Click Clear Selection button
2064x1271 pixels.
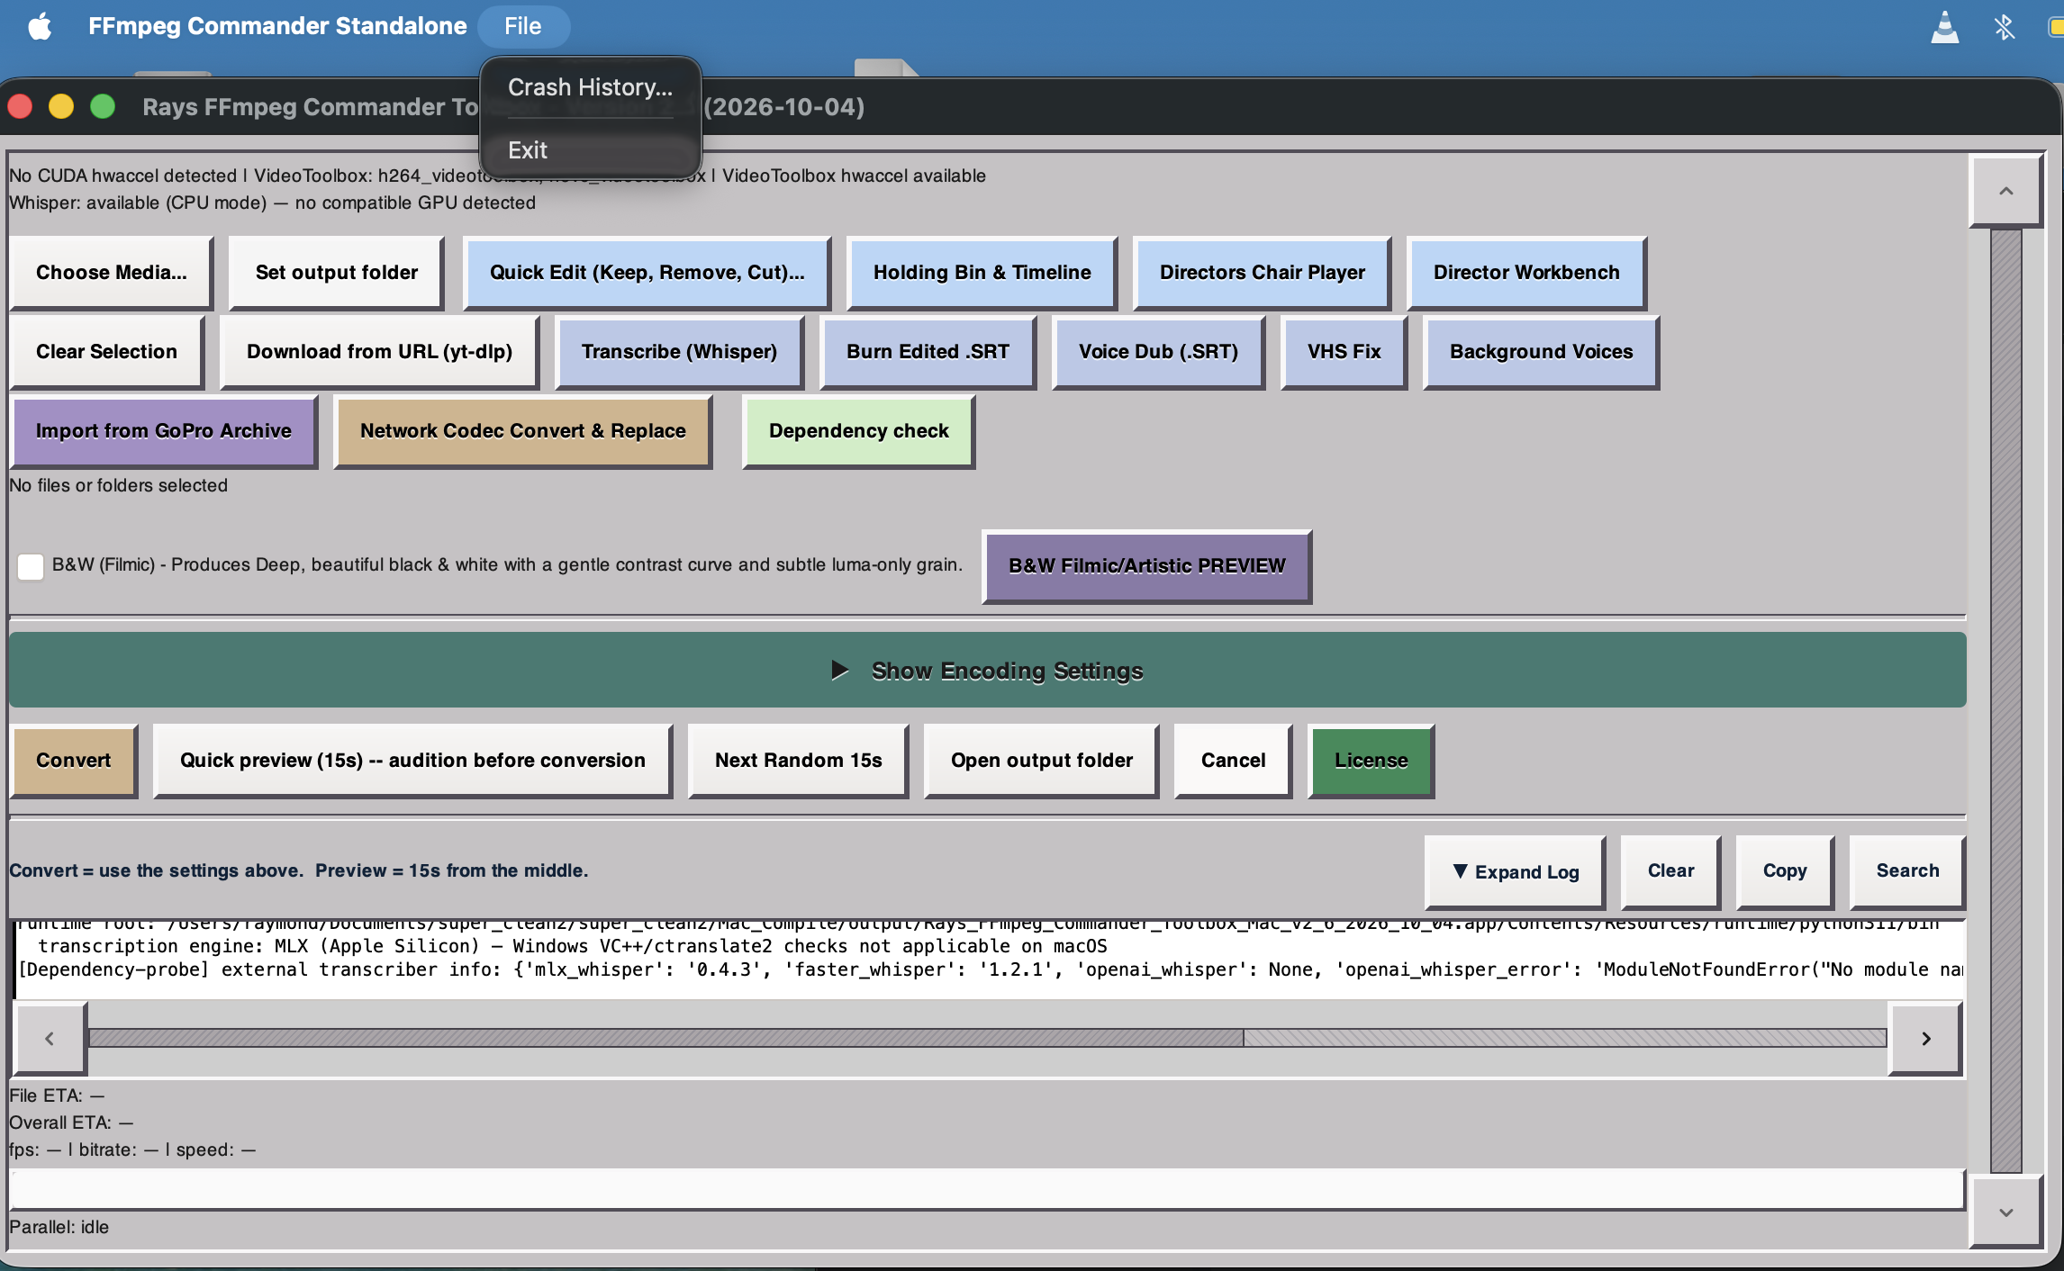point(107,352)
